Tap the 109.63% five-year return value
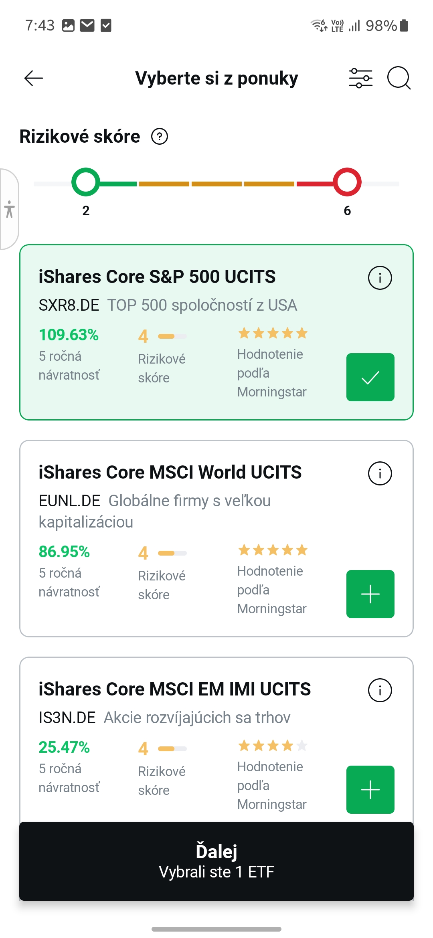 (x=69, y=335)
